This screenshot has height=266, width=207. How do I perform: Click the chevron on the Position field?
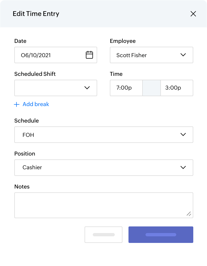[183, 168]
